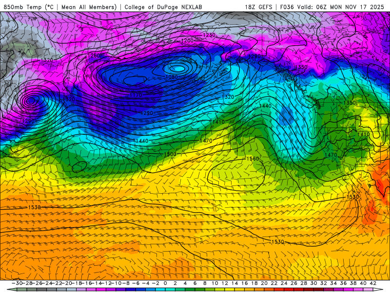Screen dimensions: 390x292
Task: Click the 1080 contour label in the low
Action: (172, 77)
